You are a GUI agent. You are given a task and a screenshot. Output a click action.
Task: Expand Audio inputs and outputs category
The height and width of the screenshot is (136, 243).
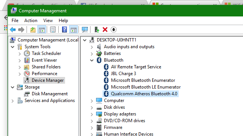click(x=92, y=47)
